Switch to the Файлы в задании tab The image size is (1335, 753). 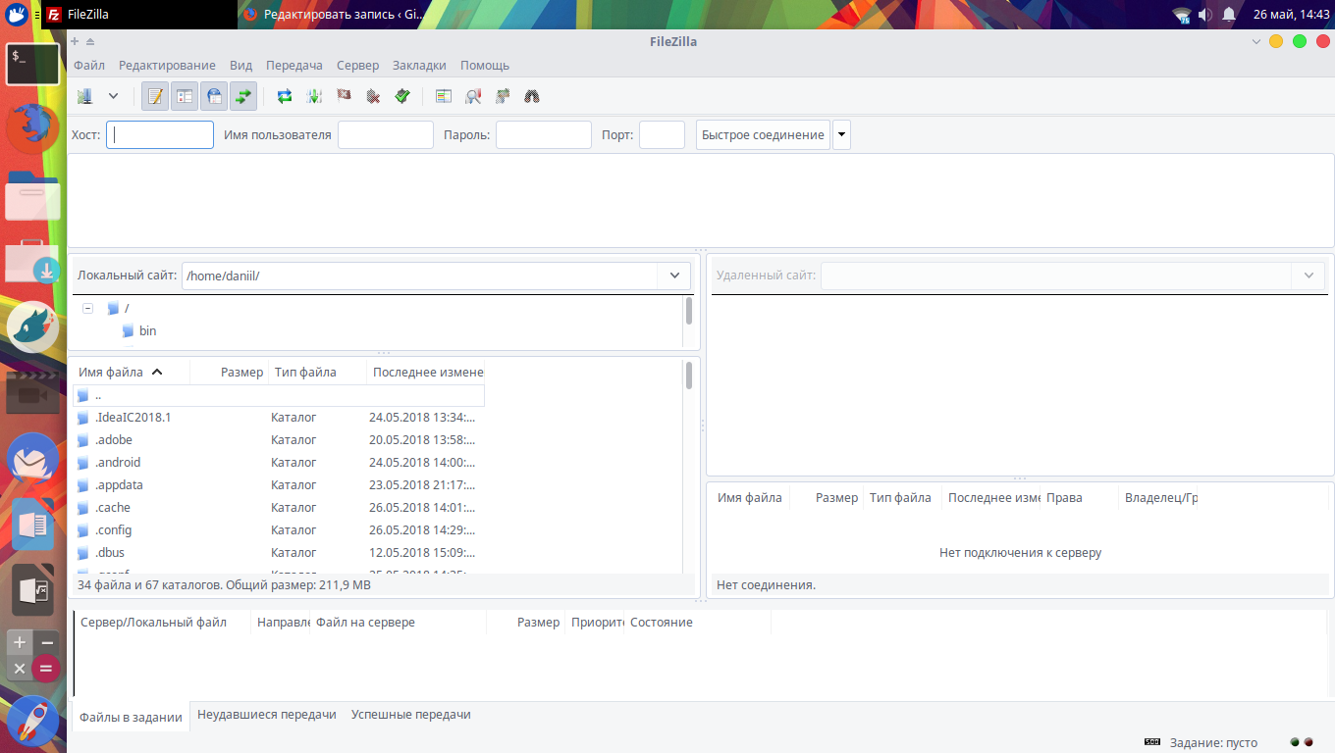(131, 717)
